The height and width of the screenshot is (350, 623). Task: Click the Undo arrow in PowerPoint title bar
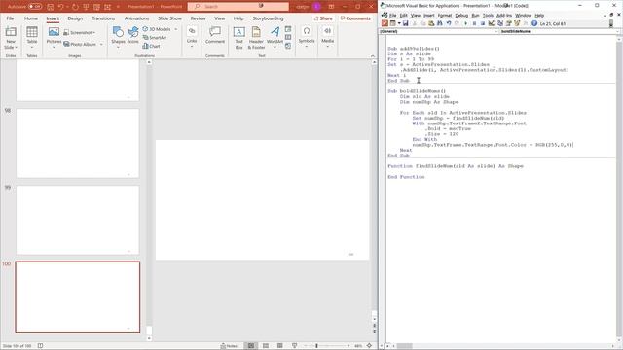coord(60,7)
